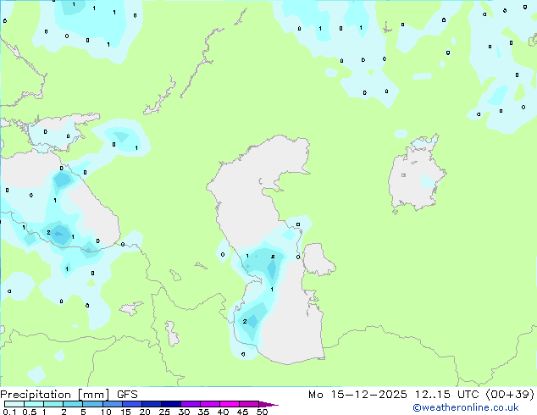
Task: Click the 25–30 mm dark blue swatch
Action: (x=171, y=404)
